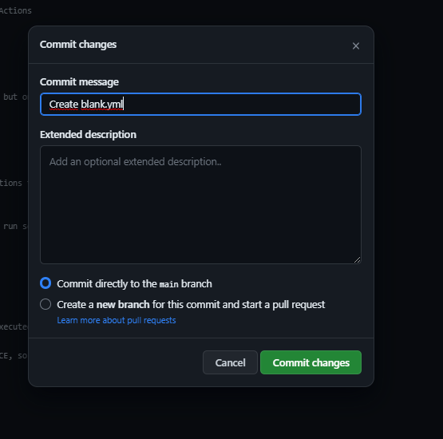Select Create a new branch option
443x439 pixels.
(x=45, y=304)
